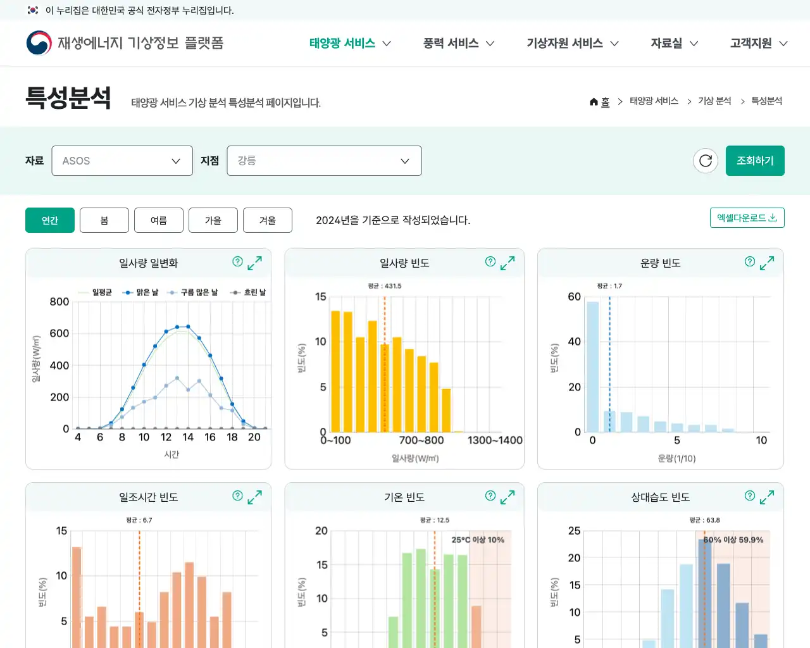Expand the 자료실 menu chevron

point(695,43)
